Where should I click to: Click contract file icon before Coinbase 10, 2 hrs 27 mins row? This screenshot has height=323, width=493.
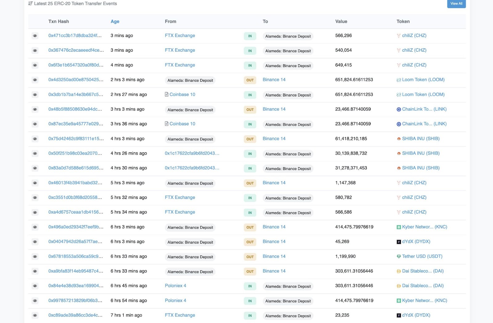click(x=167, y=95)
